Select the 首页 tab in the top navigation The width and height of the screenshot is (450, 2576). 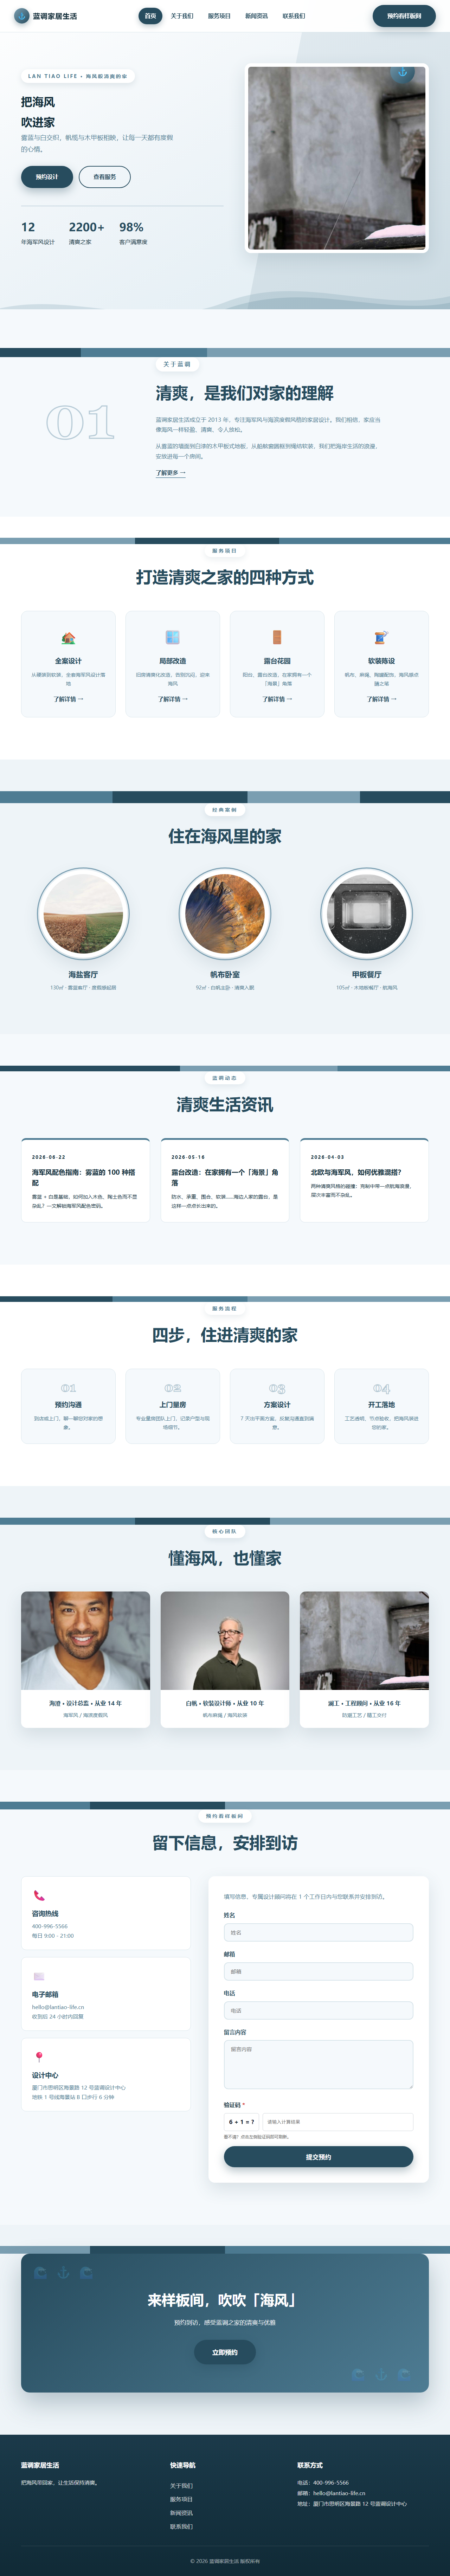(150, 16)
